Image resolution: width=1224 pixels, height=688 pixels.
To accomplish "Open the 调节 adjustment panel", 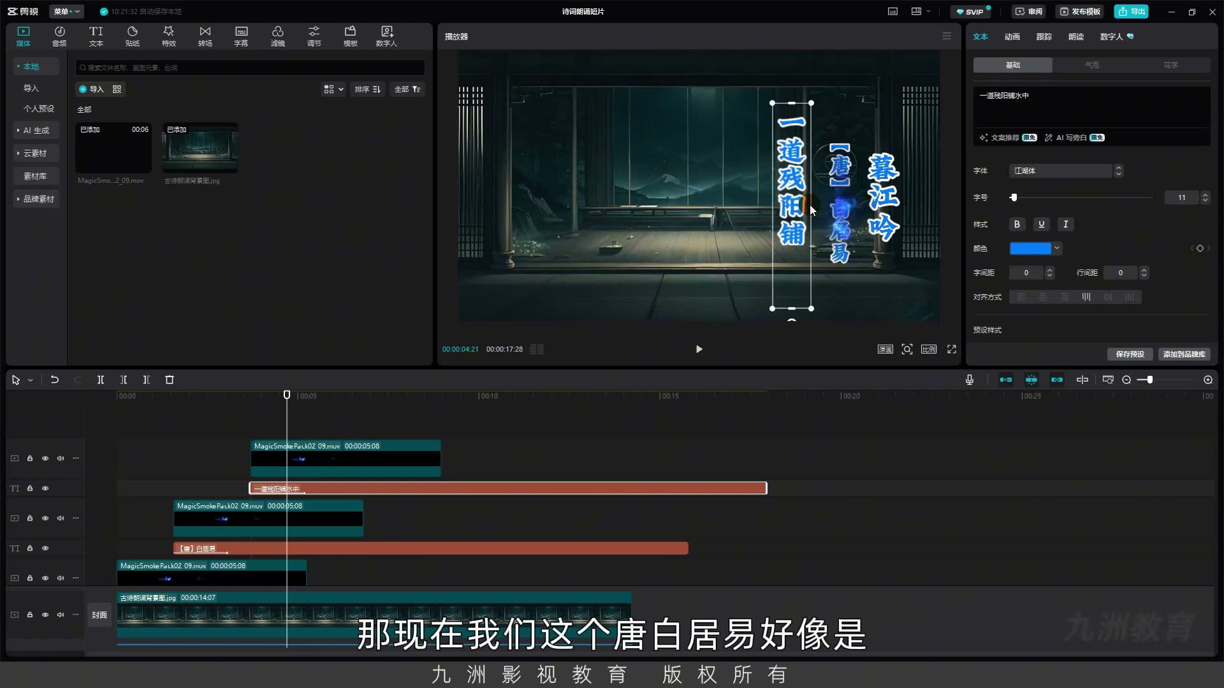I will [314, 36].
